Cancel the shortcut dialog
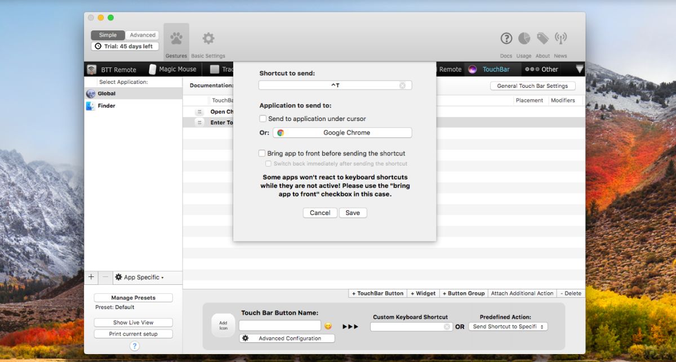676x362 pixels. [x=320, y=213]
